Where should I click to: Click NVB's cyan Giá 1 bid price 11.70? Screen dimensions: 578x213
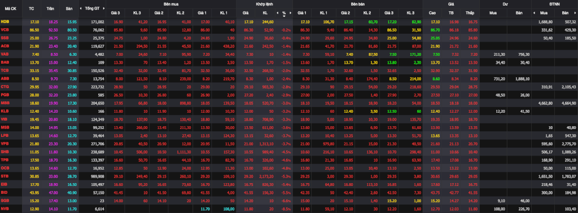click(x=205, y=209)
